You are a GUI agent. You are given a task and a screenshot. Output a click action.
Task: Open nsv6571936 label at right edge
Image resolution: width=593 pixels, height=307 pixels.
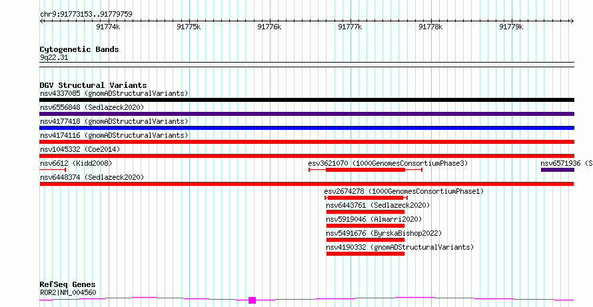(x=566, y=163)
